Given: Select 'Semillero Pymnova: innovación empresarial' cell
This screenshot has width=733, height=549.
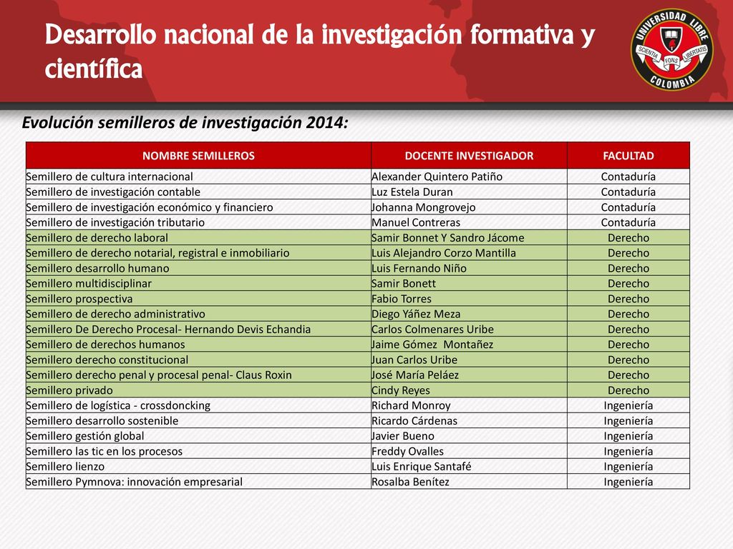Looking at the screenshot, I should pos(199,482).
